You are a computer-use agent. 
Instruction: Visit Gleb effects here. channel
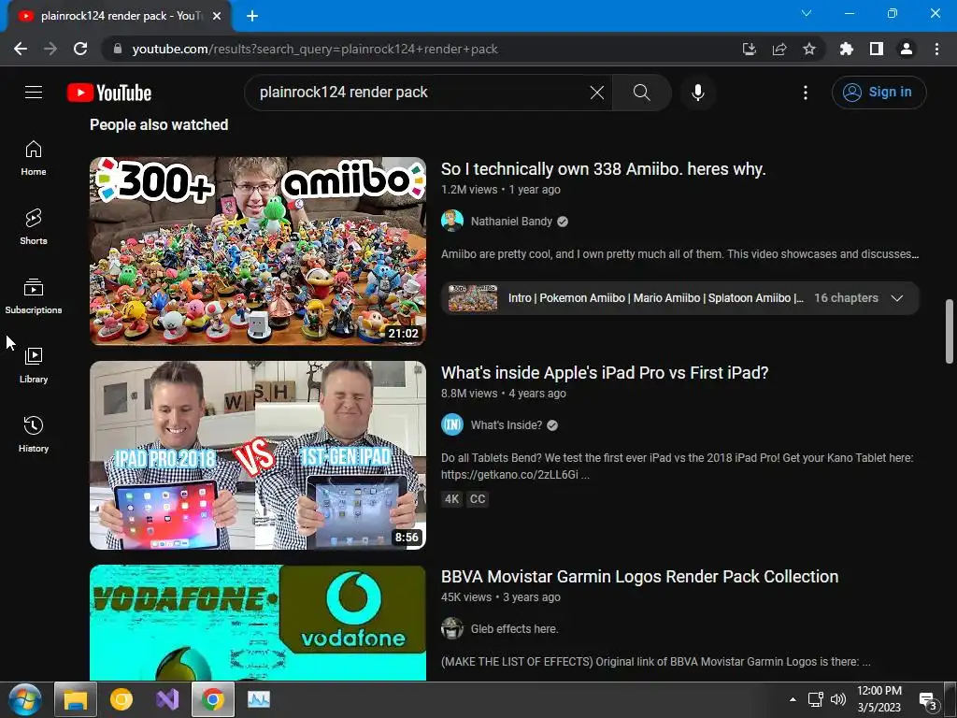(x=515, y=629)
